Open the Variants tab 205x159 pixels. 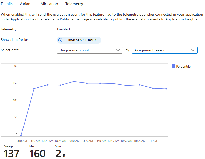pyautogui.click(x=26, y=4)
